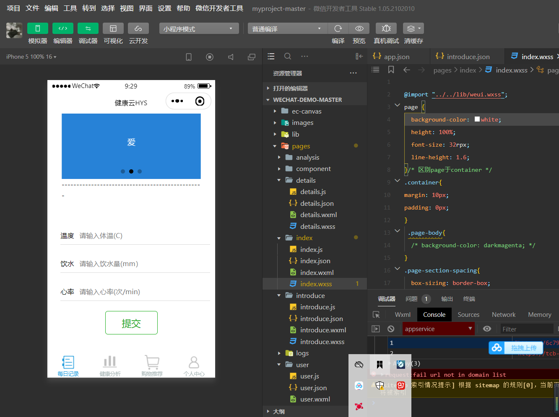559x417 pixels.
Task: Open the 普通编译 compile mode dropdown
Action: click(287, 28)
